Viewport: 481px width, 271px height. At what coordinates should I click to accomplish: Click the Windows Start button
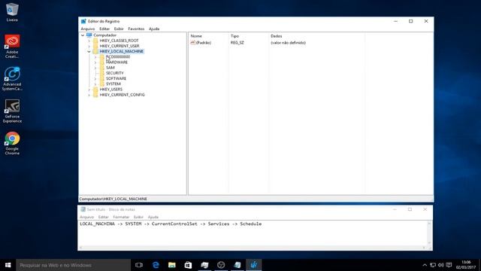8,265
